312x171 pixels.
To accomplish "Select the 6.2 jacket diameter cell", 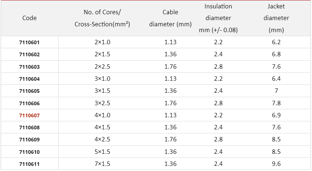I will coord(276,42).
